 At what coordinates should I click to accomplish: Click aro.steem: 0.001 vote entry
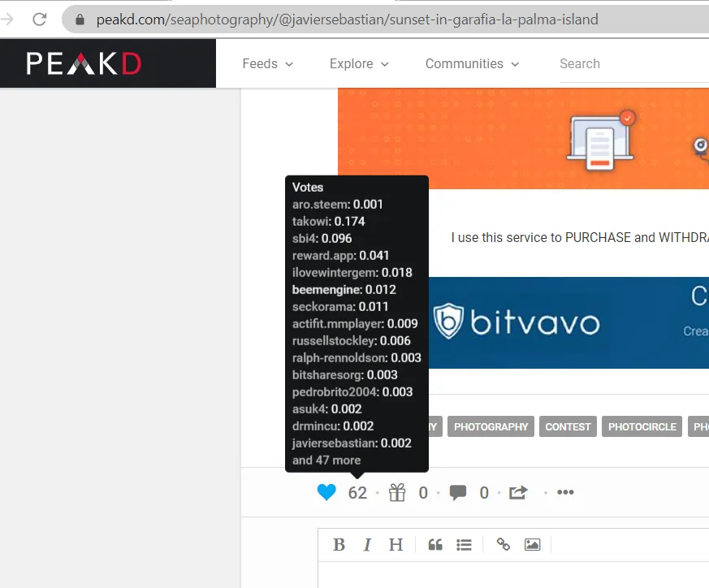tap(337, 204)
